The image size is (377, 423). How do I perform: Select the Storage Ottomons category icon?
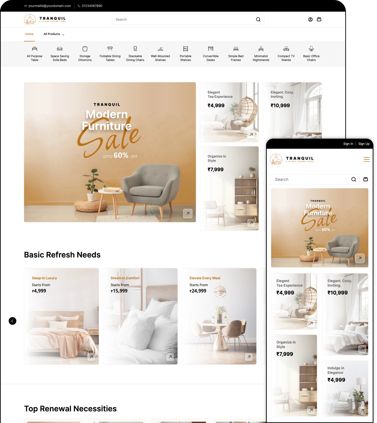pos(85,49)
